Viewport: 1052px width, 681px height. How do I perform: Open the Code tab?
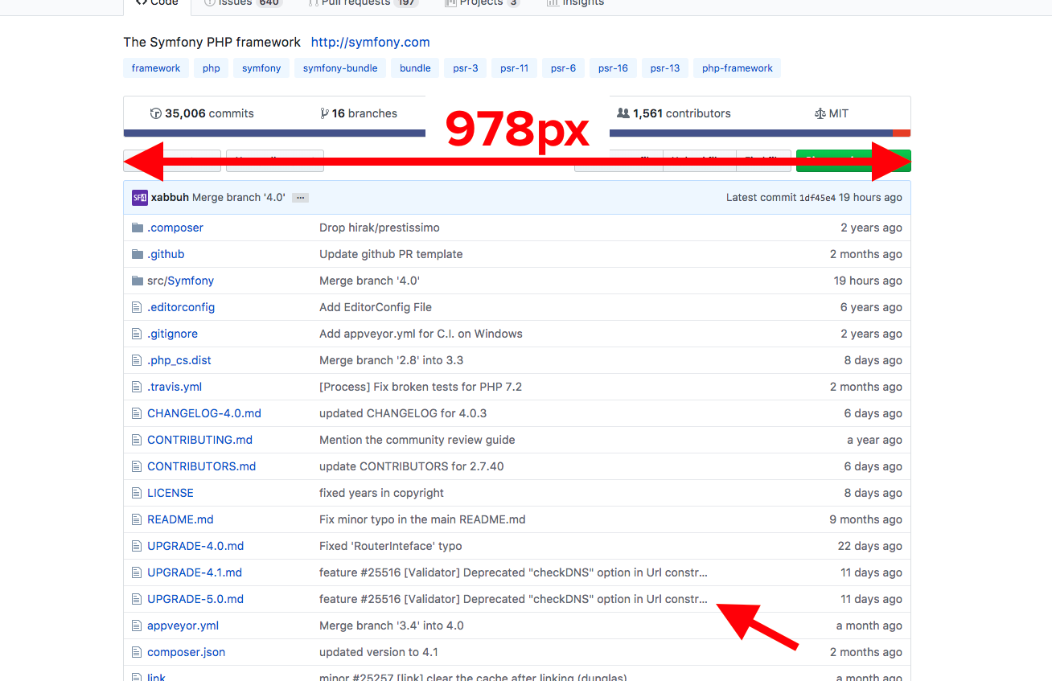(x=157, y=4)
